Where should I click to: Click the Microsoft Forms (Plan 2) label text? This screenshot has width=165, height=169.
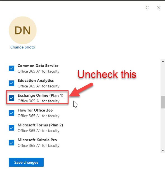tap(40, 125)
